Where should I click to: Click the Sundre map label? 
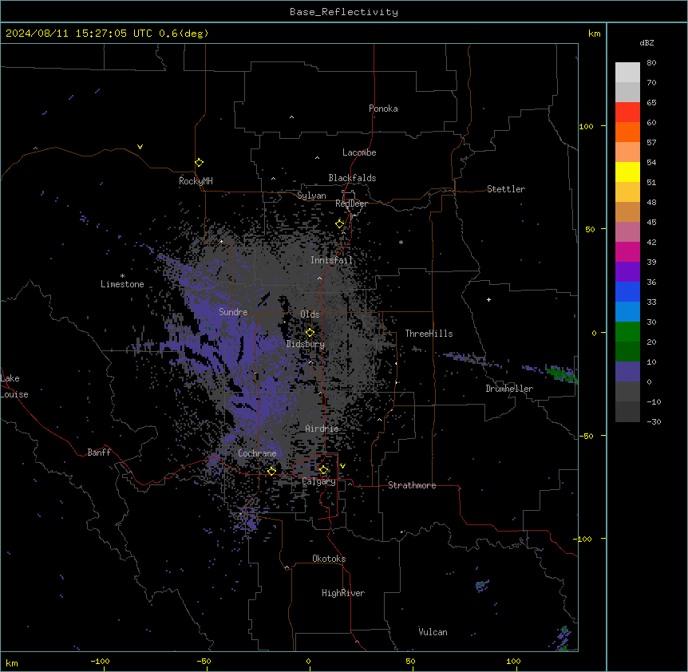233,312
